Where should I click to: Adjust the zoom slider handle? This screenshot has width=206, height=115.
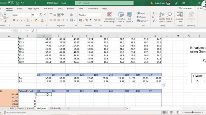pos(193,112)
